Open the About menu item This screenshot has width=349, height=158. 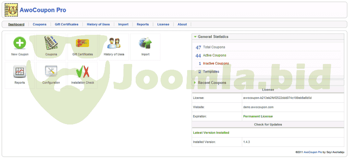(x=182, y=24)
